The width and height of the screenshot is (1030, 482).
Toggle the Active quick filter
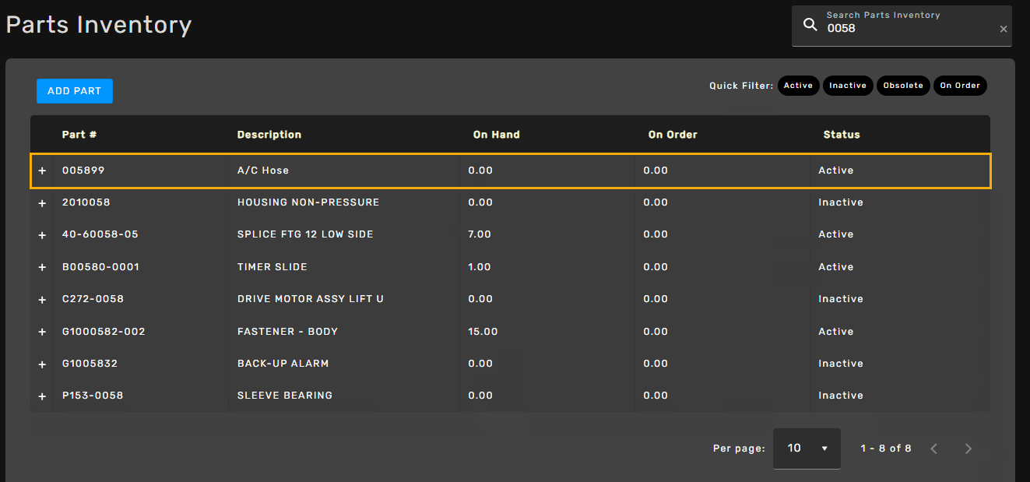coord(798,86)
